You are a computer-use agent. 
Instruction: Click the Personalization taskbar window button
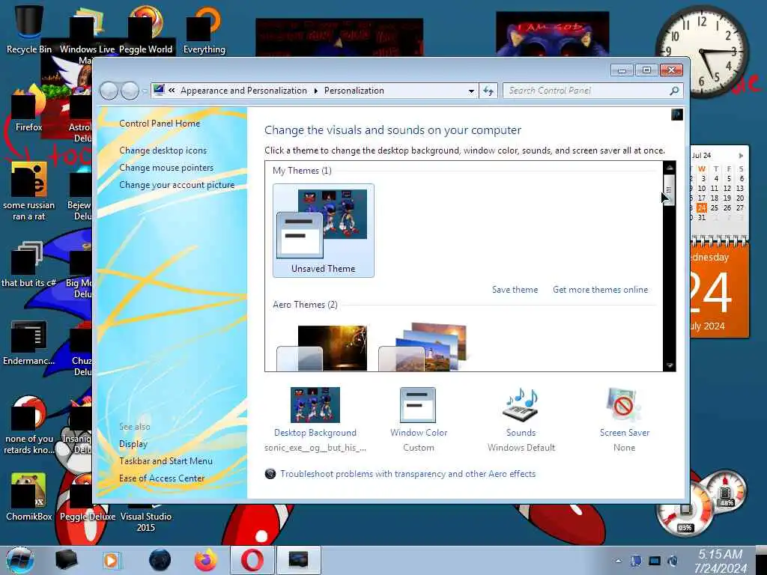tap(298, 560)
